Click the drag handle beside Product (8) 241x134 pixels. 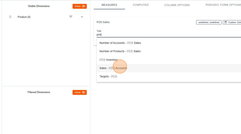pyautogui.click(x=10, y=17)
